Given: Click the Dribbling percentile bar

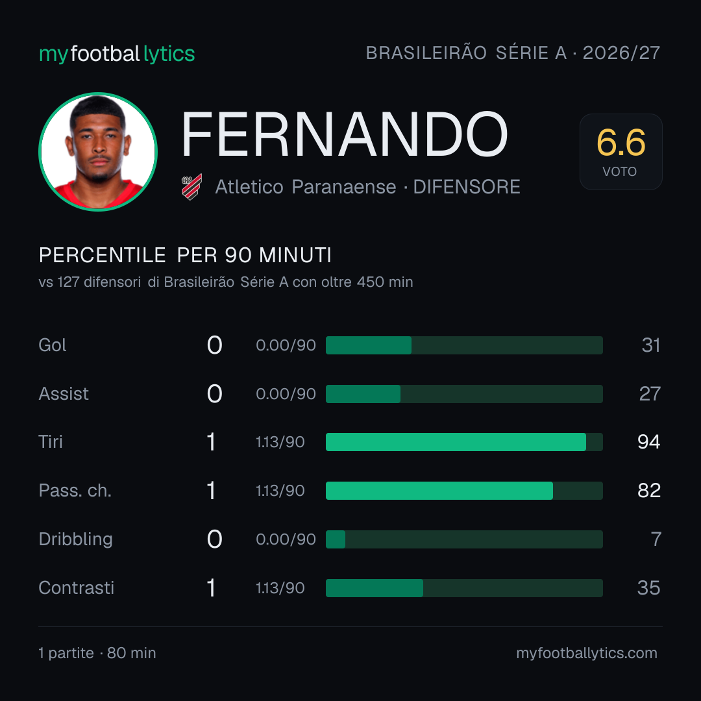Looking at the screenshot, I should [x=464, y=539].
